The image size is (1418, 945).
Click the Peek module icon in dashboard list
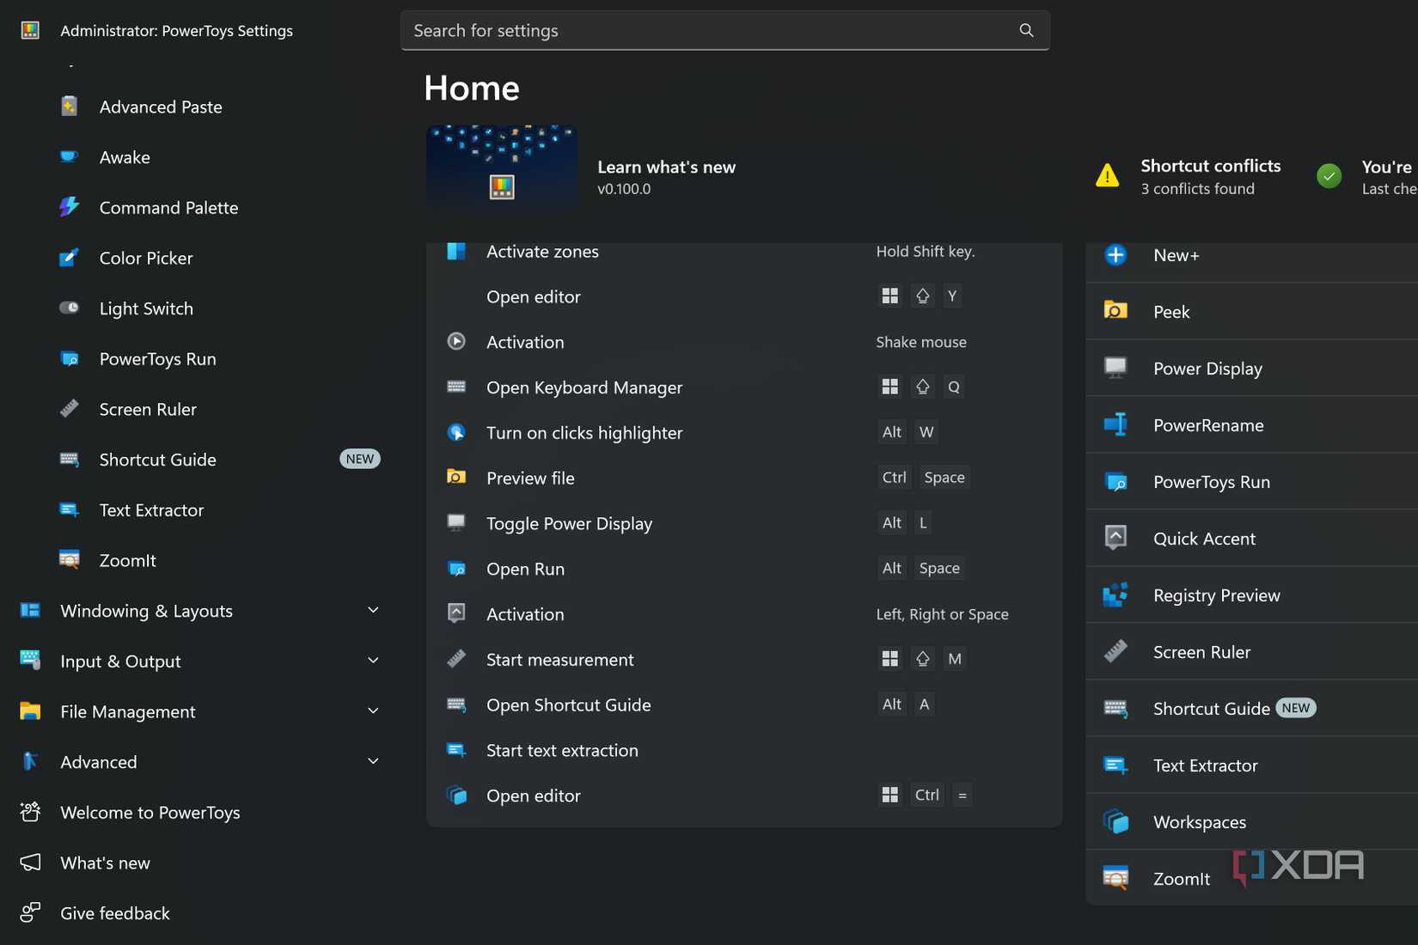(1115, 311)
